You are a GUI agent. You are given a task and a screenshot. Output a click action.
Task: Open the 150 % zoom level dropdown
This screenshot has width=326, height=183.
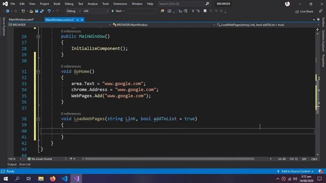click(15, 159)
